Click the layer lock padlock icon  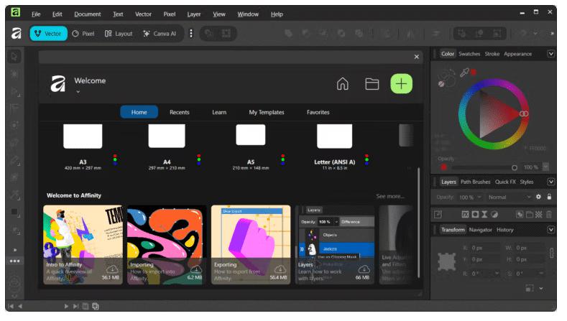pyautogui.click(x=549, y=197)
